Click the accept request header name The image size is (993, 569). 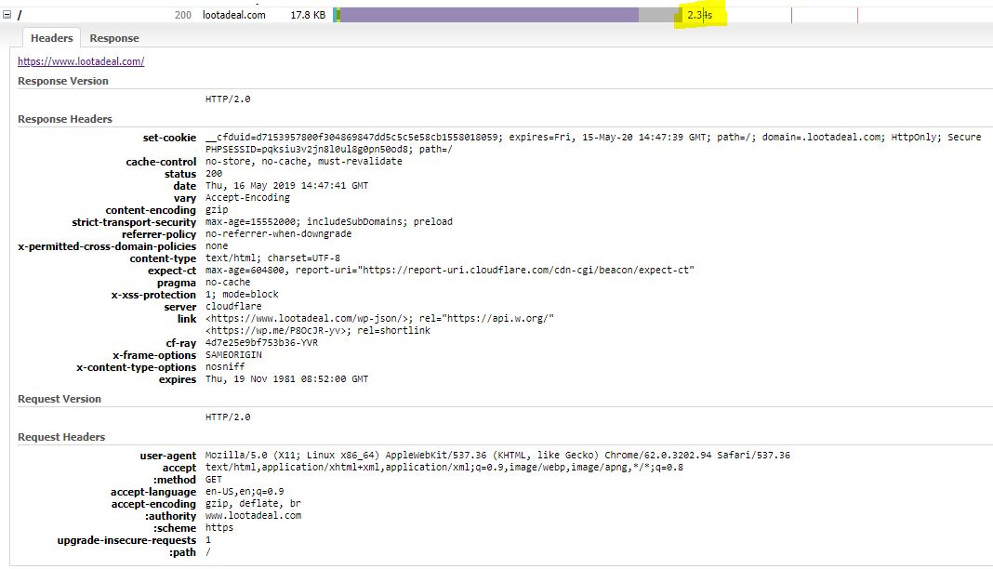pos(179,468)
